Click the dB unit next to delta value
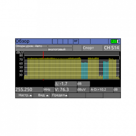This screenshot has width=136, height=136. 83,84
